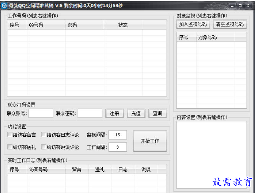The width and height of the screenshot is (255, 193).
Task: Click the 送礼 column header
Action: coord(100,170)
